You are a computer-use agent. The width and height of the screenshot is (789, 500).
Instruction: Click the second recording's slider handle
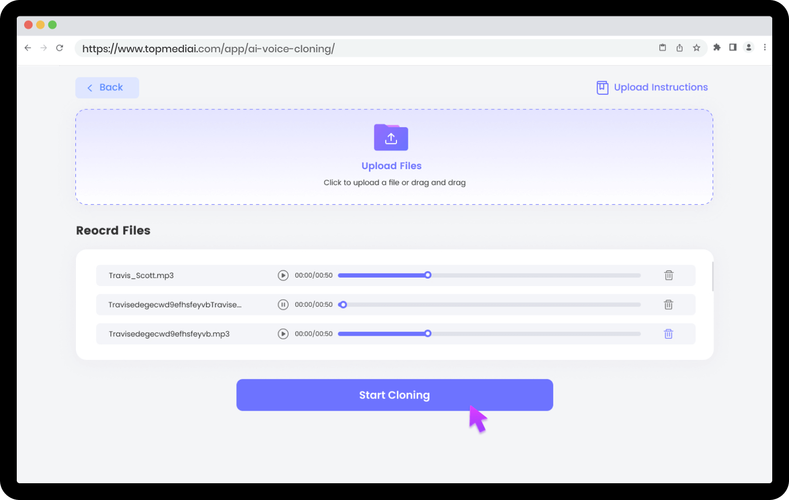point(343,305)
